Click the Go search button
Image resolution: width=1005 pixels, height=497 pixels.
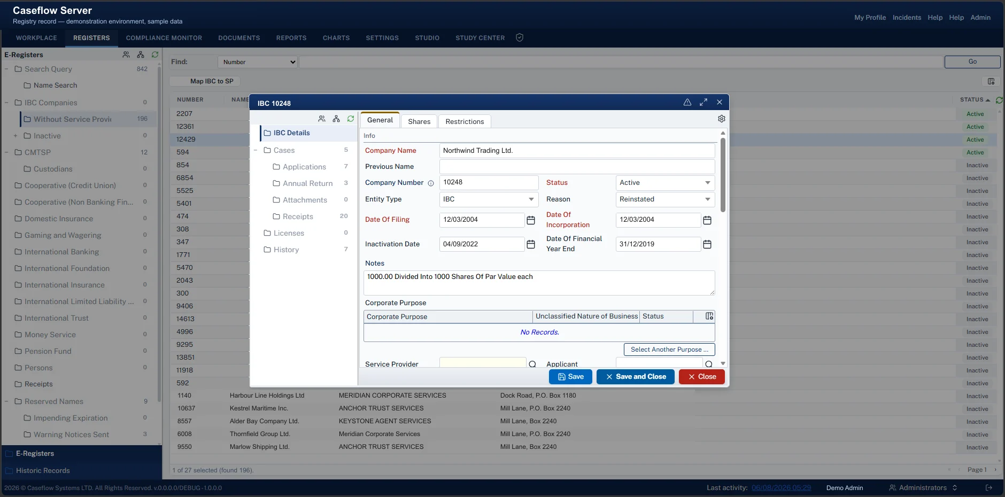[972, 62]
